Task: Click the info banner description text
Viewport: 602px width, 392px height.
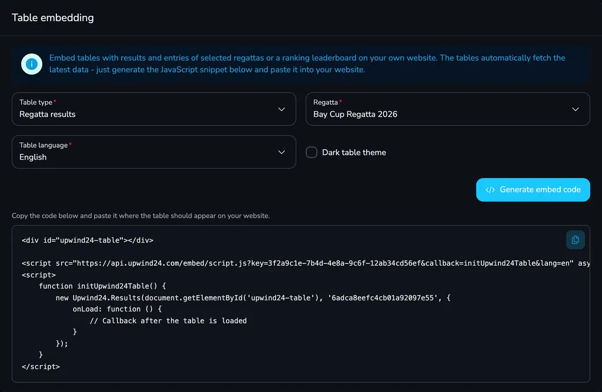Action: (x=307, y=63)
